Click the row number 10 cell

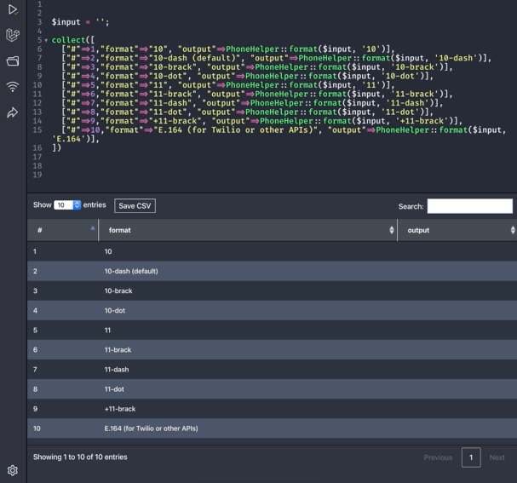tap(63, 428)
